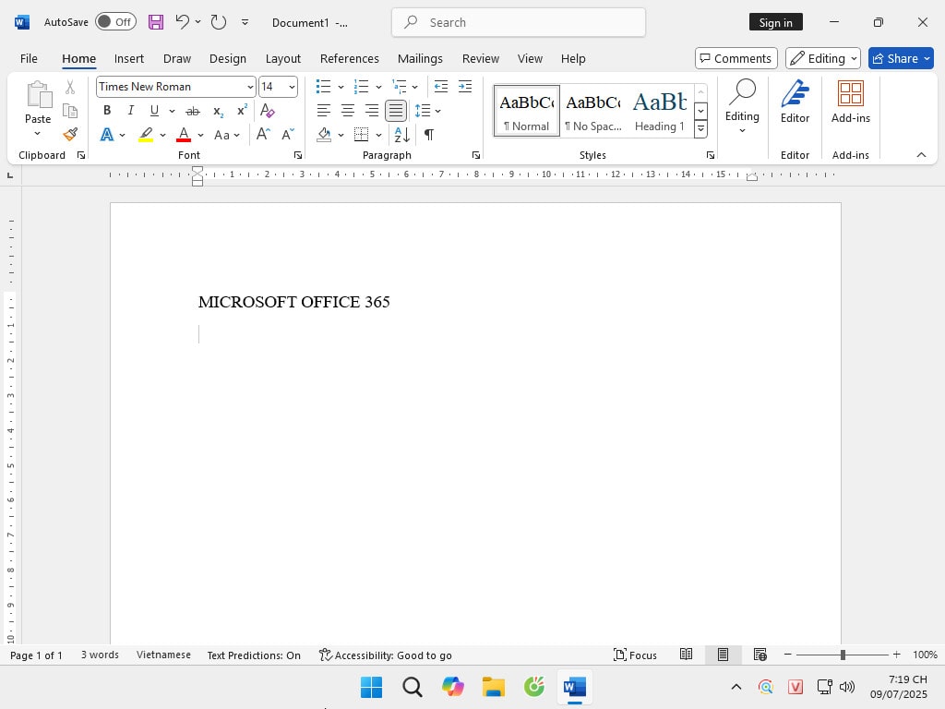The width and height of the screenshot is (945, 709).
Task: Apply the No Spacing style
Action: coord(593,111)
